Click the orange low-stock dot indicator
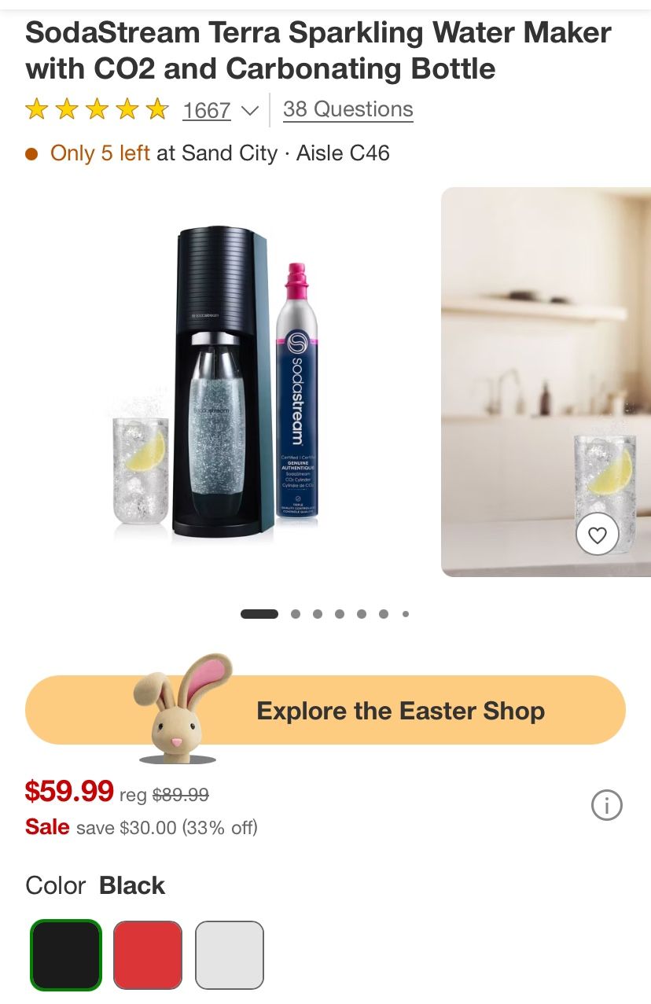 point(31,153)
